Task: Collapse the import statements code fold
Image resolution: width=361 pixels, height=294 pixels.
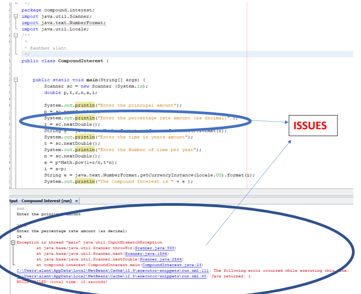Action: 16,16
